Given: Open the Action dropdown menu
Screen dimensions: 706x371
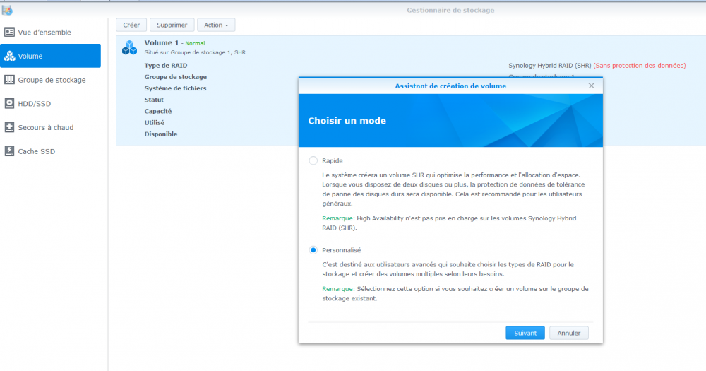Looking at the screenshot, I should (x=216, y=25).
